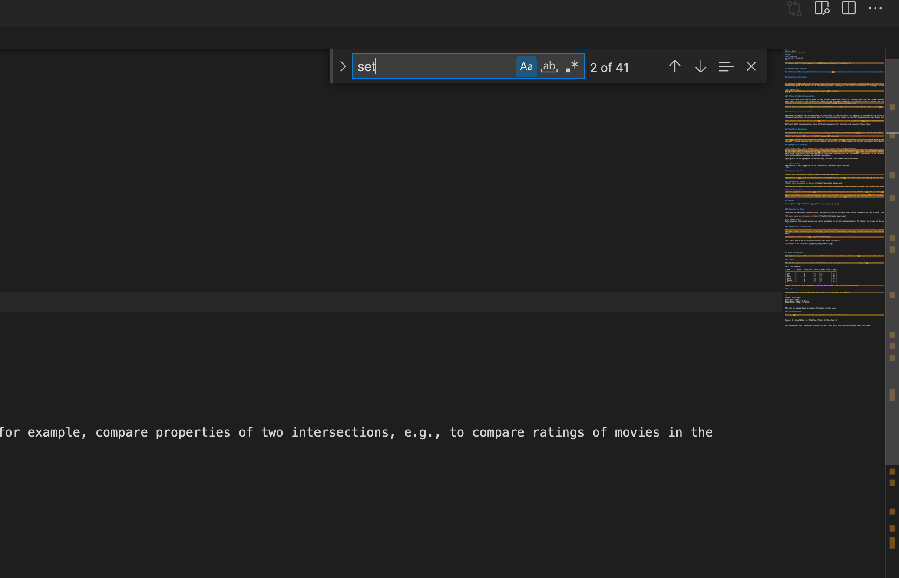Expand the find widget to show replace
The height and width of the screenshot is (578, 899).
(343, 67)
